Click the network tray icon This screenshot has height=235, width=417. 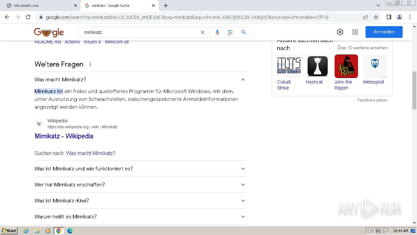[378, 231]
